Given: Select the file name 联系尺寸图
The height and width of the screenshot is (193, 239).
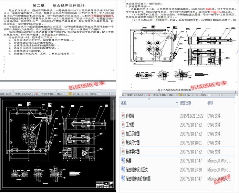Looking at the screenshot, I should pyautogui.click(x=133, y=143).
